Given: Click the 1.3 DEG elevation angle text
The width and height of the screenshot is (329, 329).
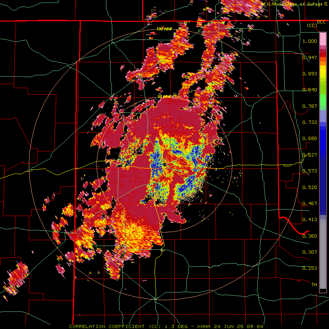Looking at the screenshot, I should click(x=175, y=326).
